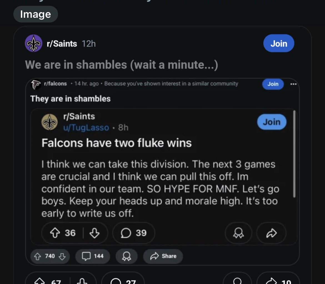Click the gold r/Saints avatar in the inner post
This screenshot has width=325, height=284.
coord(49,122)
